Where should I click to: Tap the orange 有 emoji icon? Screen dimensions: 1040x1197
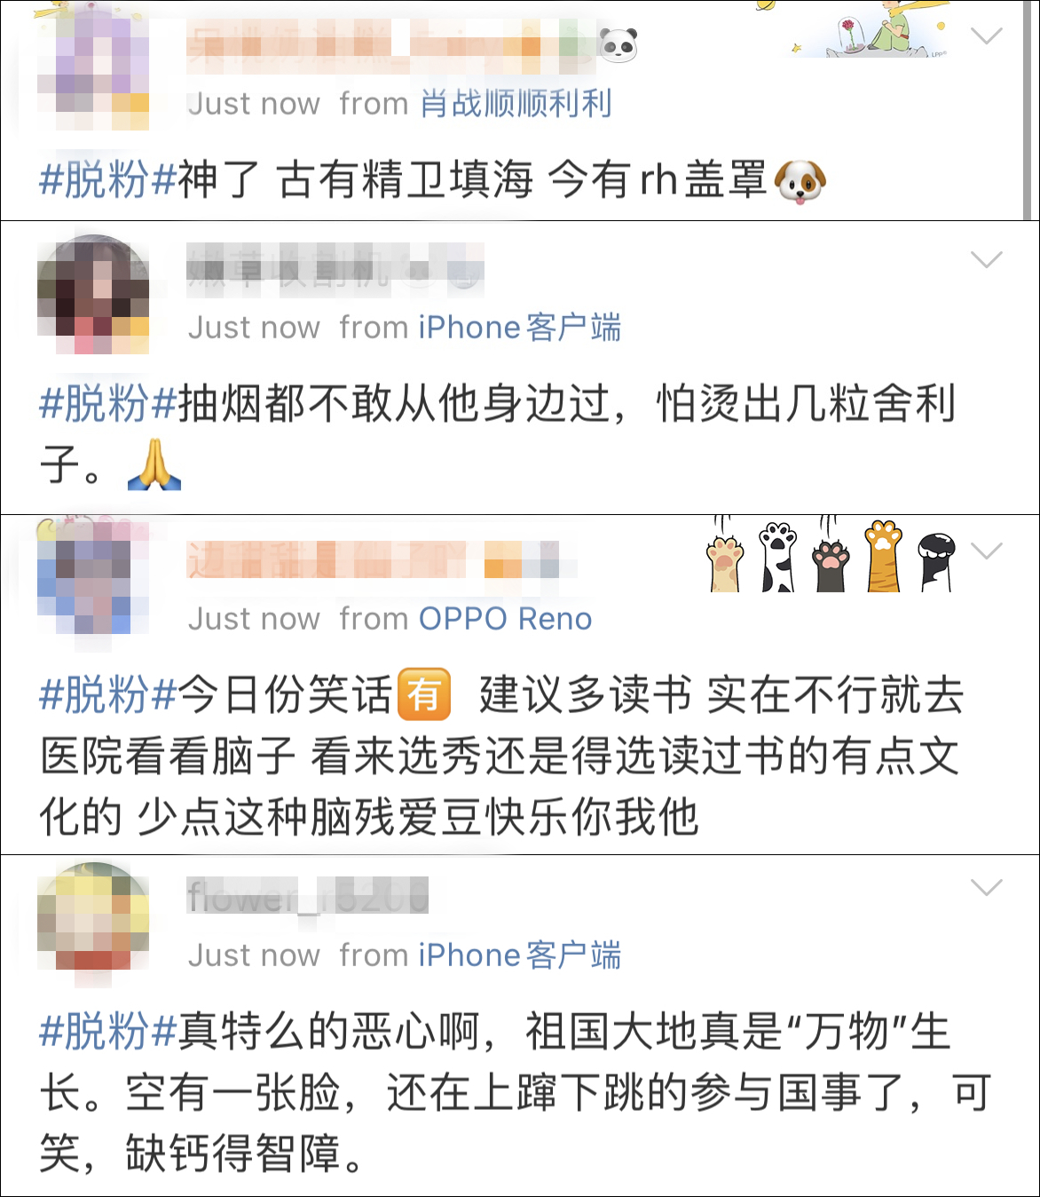[424, 694]
